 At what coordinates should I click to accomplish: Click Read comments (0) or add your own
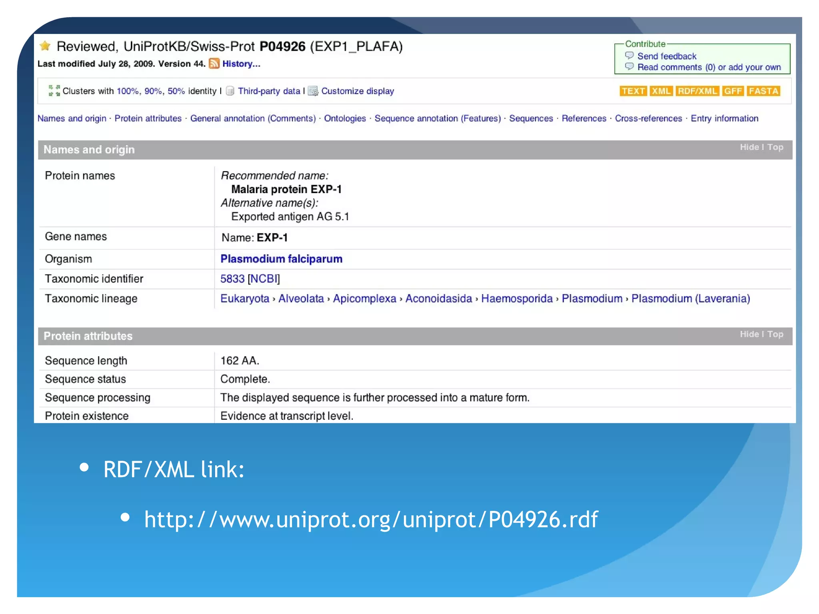(709, 67)
